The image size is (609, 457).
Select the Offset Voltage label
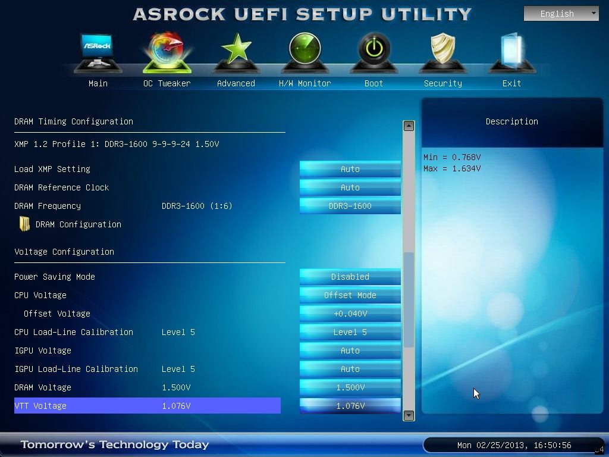tap(57, 314)
